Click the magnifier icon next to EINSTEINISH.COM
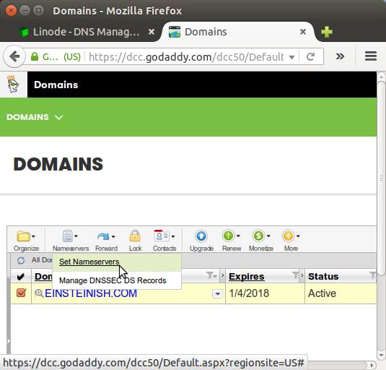The image size is (386, 370). click(39, 293)
